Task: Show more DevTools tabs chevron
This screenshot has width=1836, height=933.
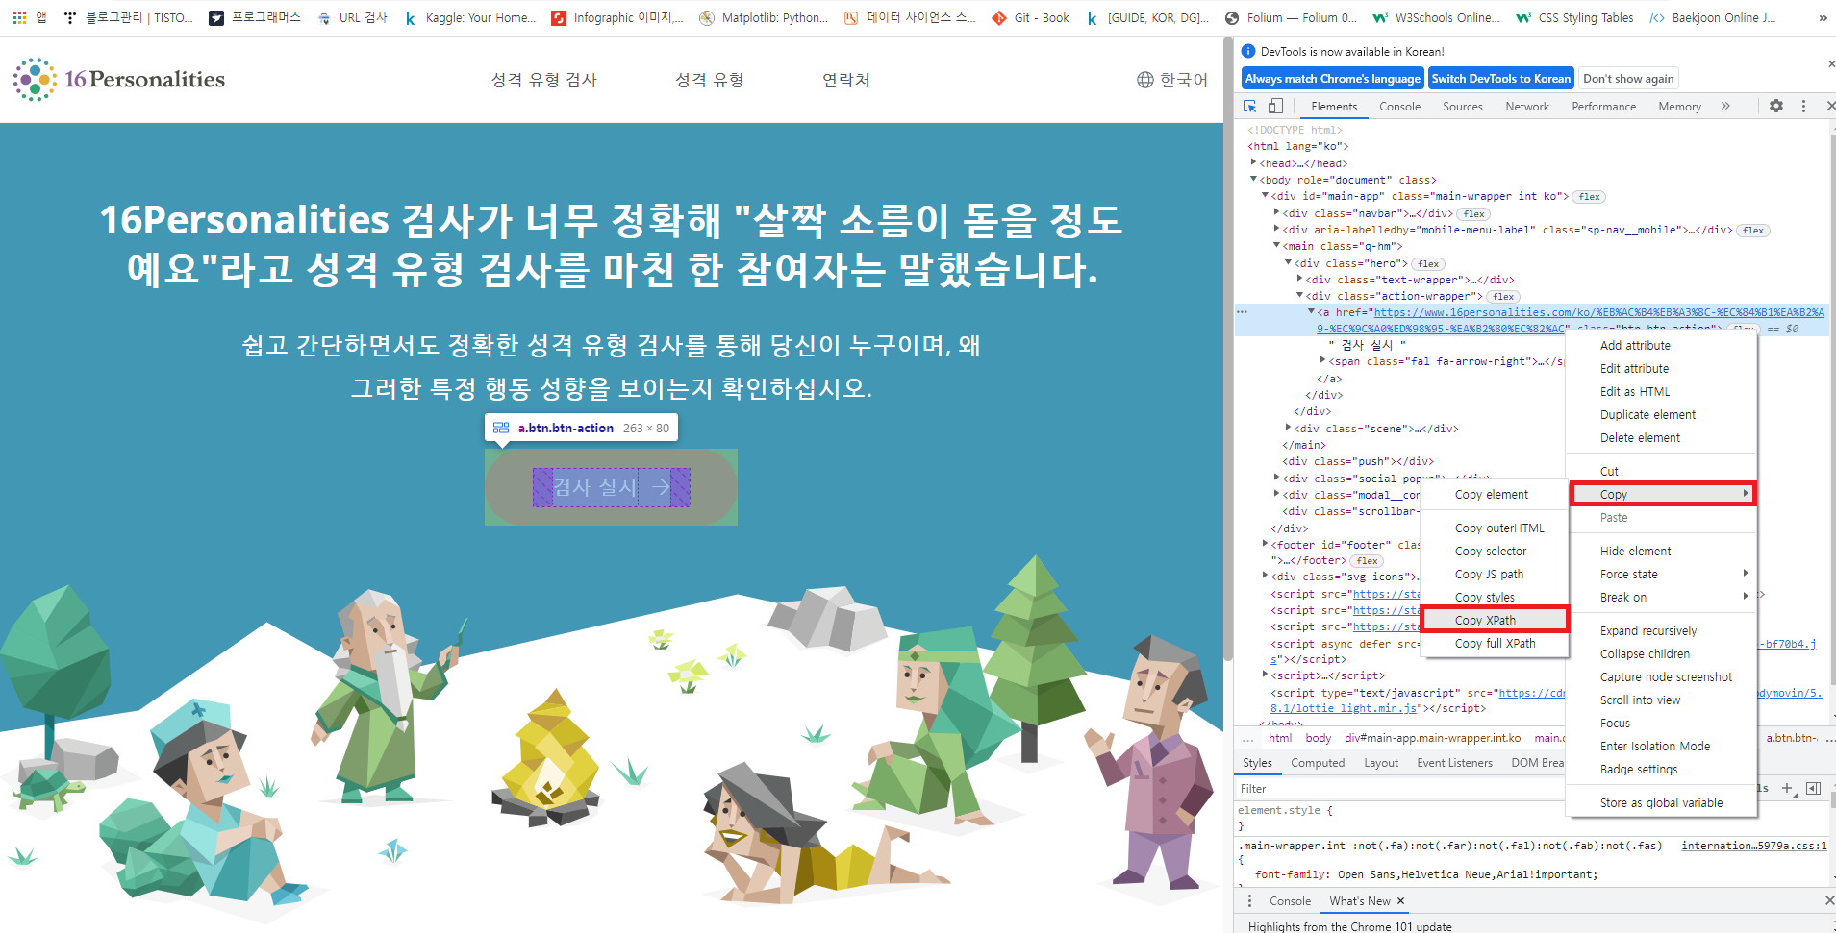Action: click(x=1725, y=107)
